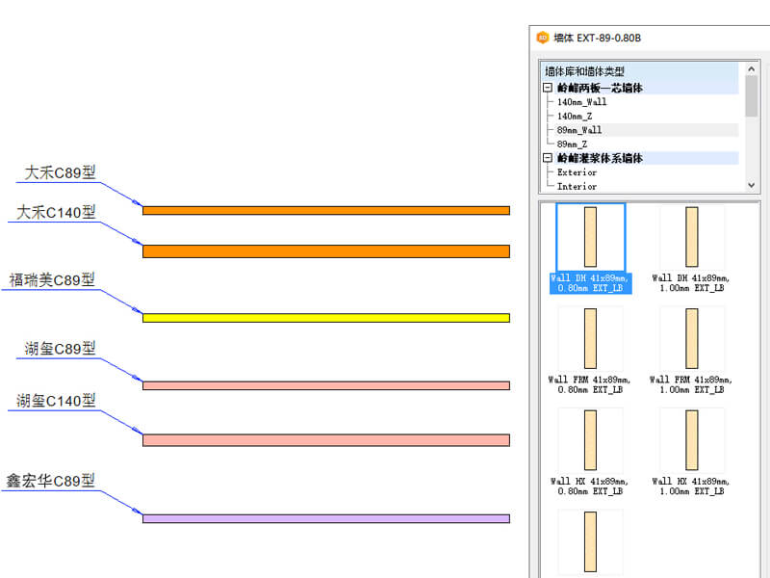Screen dimensions: 770x578
Task: Select Wall DH 41x89mm 1.00mm EXT_LB thumbnail
Action: tap(691, 237)
